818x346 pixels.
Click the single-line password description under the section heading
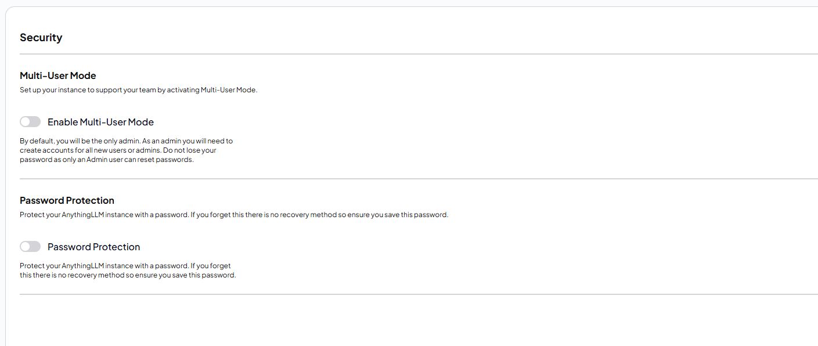[x=233, y=215]
